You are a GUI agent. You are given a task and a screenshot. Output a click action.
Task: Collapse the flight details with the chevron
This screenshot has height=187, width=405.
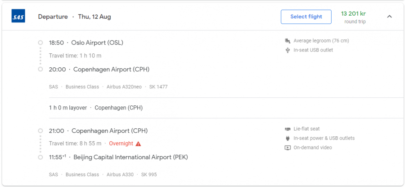coord(390,17)
